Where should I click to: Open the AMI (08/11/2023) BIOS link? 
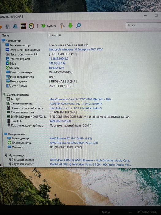pos(60,121)
